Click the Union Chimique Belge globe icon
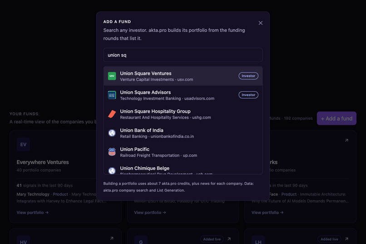The height and width of the screenshot is (244, 366). tap(112, 171)
